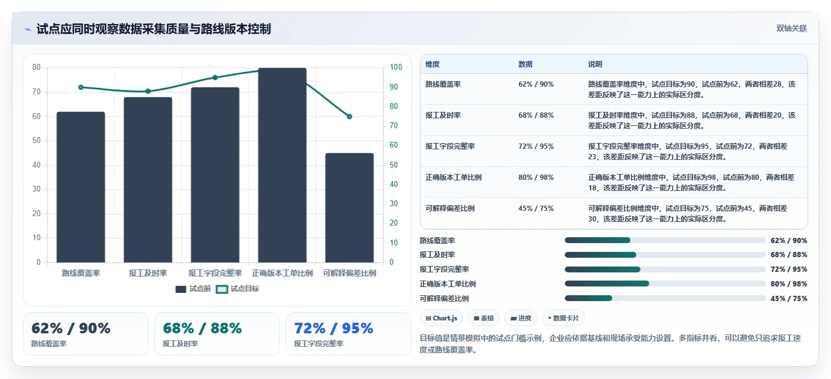Click the 72% / 95% 报工字段完整率 data card

tap(348, 334)
